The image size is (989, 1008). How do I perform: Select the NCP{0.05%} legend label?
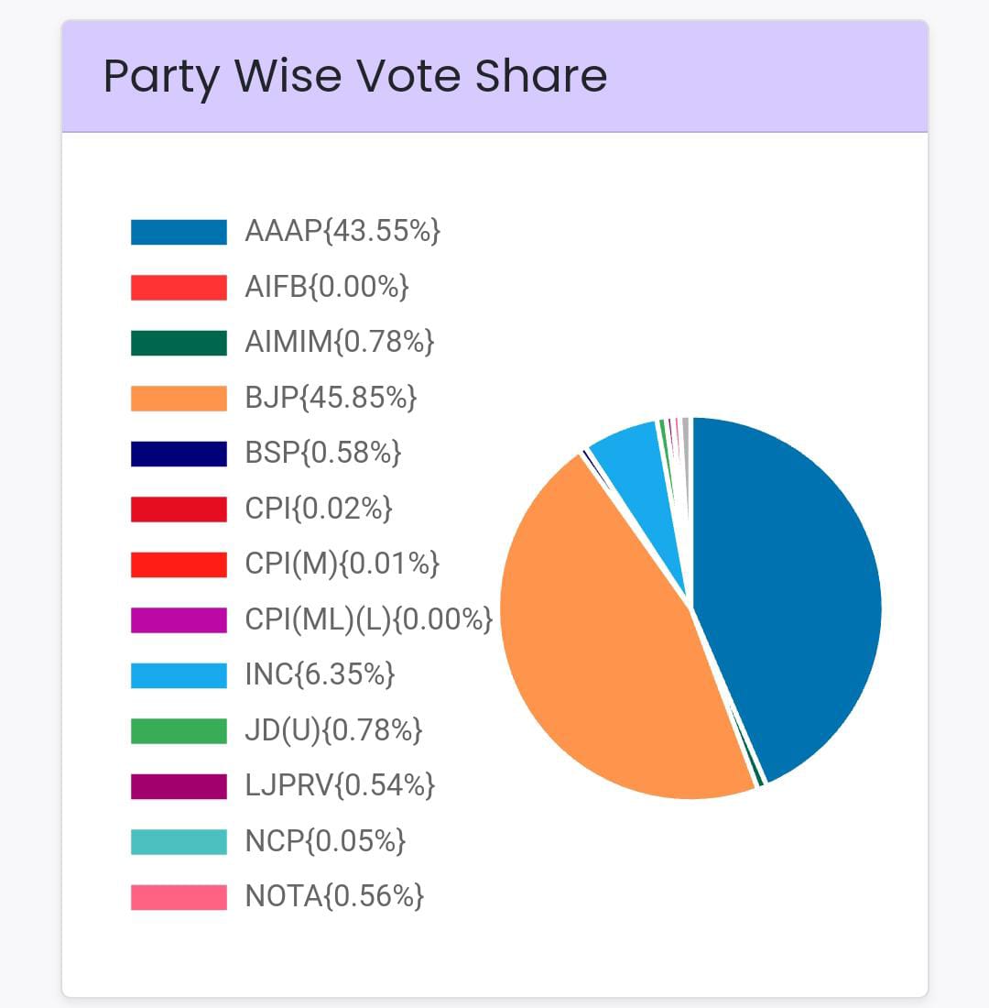(x=325, y=841)
